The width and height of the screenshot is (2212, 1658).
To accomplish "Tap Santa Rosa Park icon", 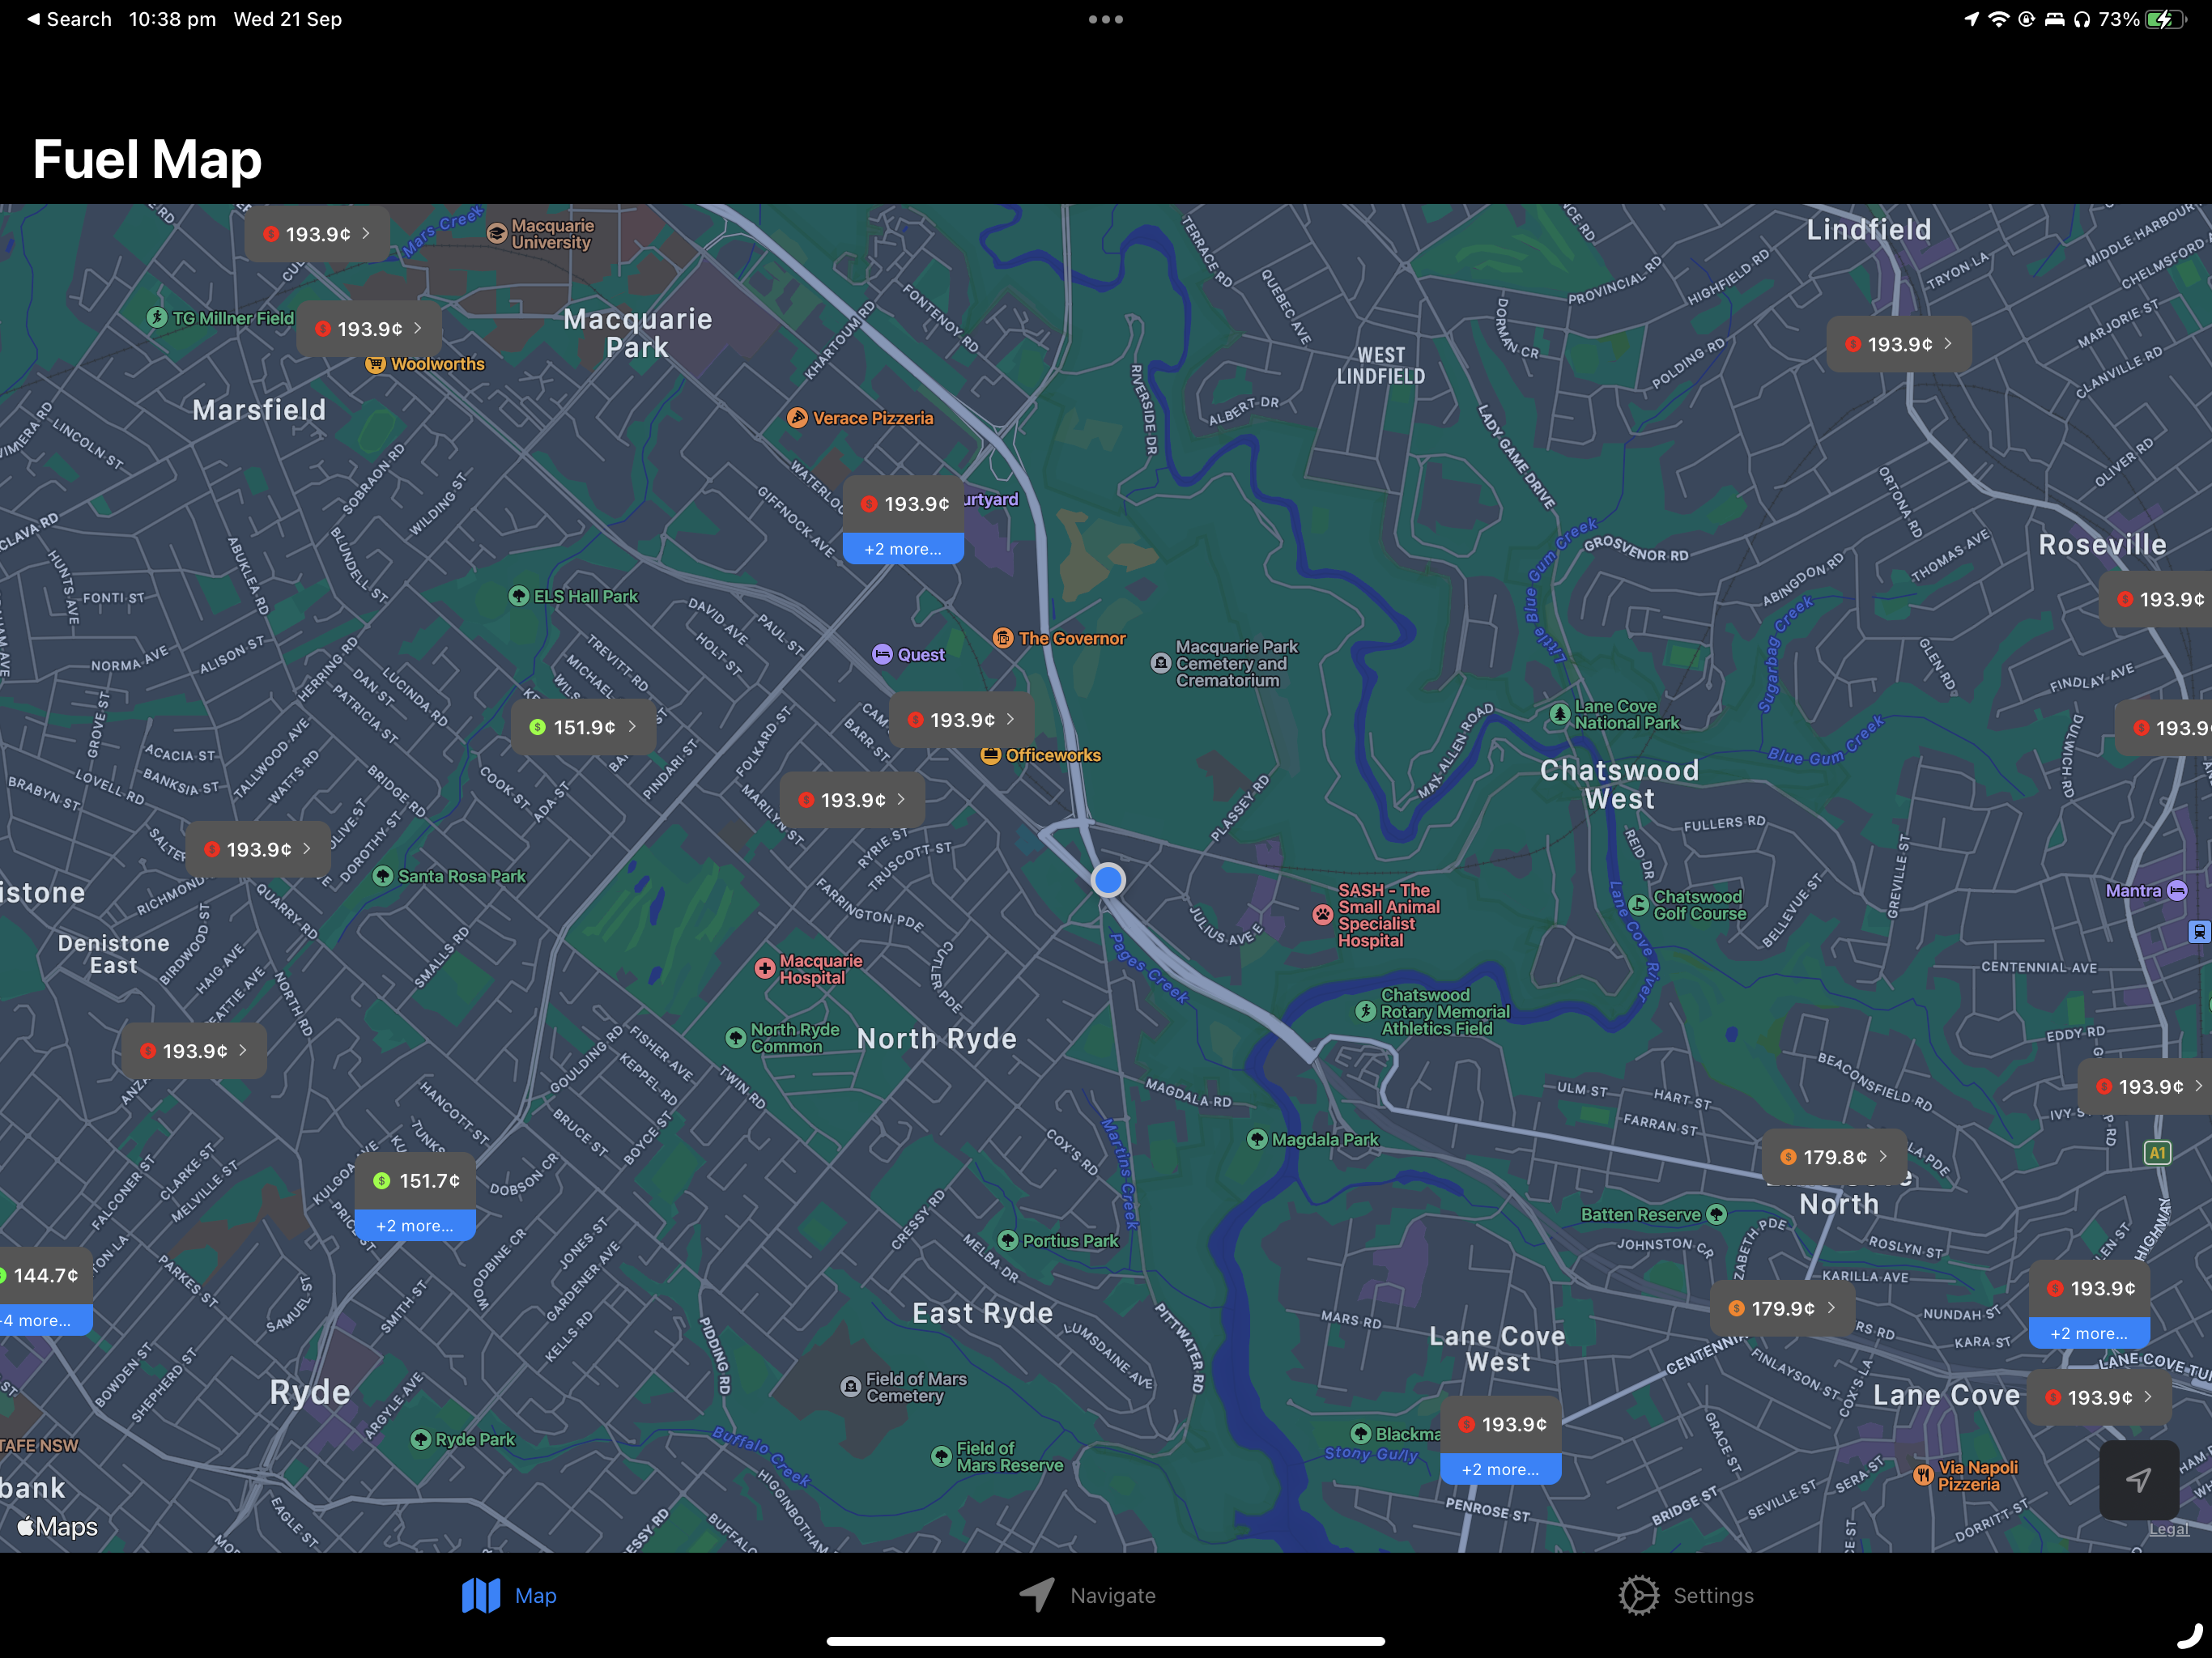I will [383, 876].
